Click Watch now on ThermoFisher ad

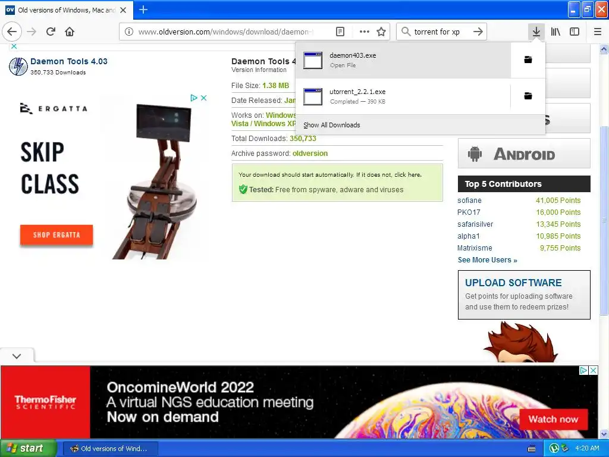[553, 420]
